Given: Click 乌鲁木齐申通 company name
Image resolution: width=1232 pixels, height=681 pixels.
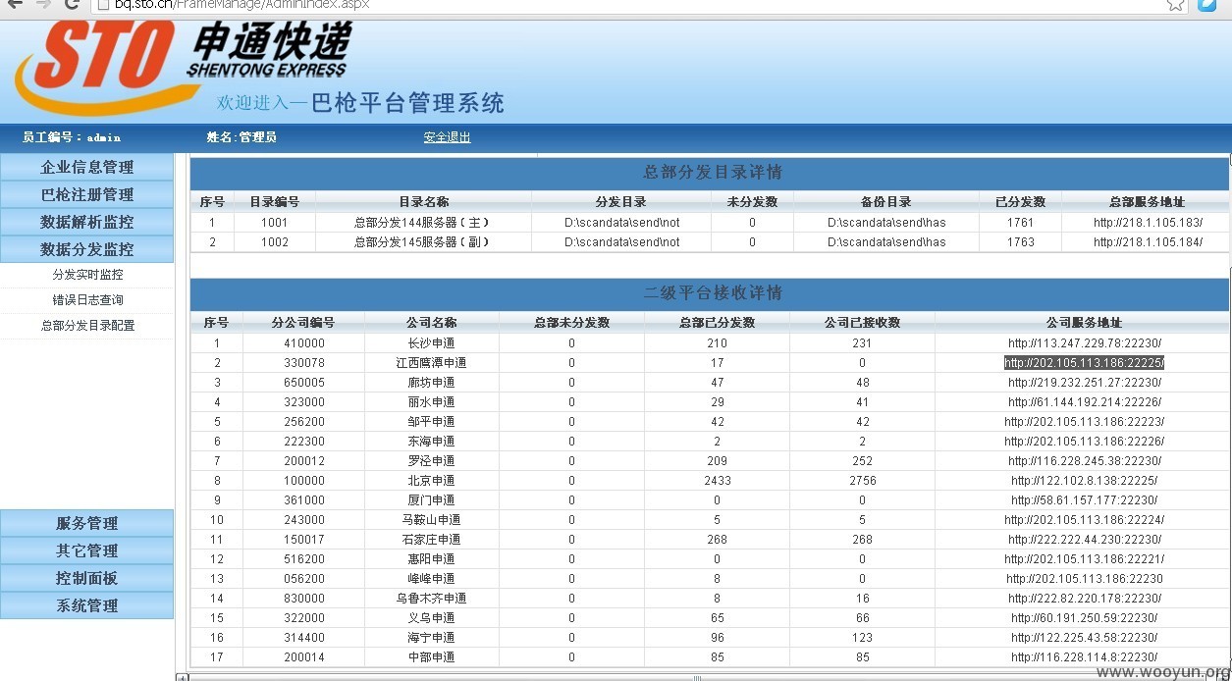Looking at the screenshot, I should 431,599.
